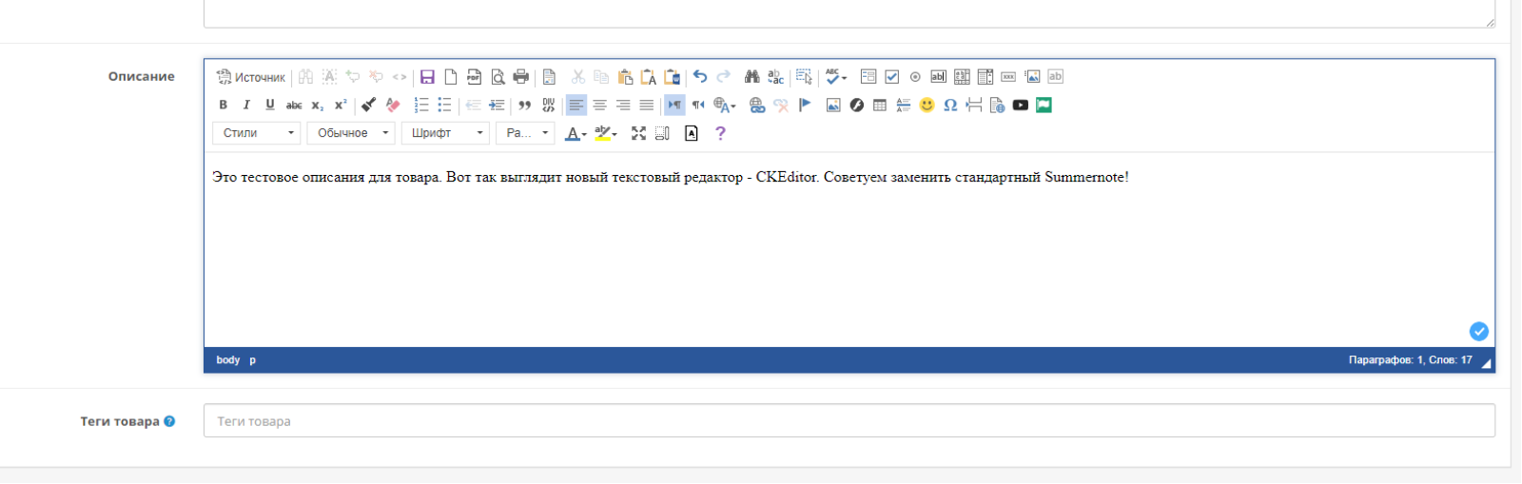The image size is (1522, 484).
Task: Insert a form button element
Action: (x=1008, y=77)
